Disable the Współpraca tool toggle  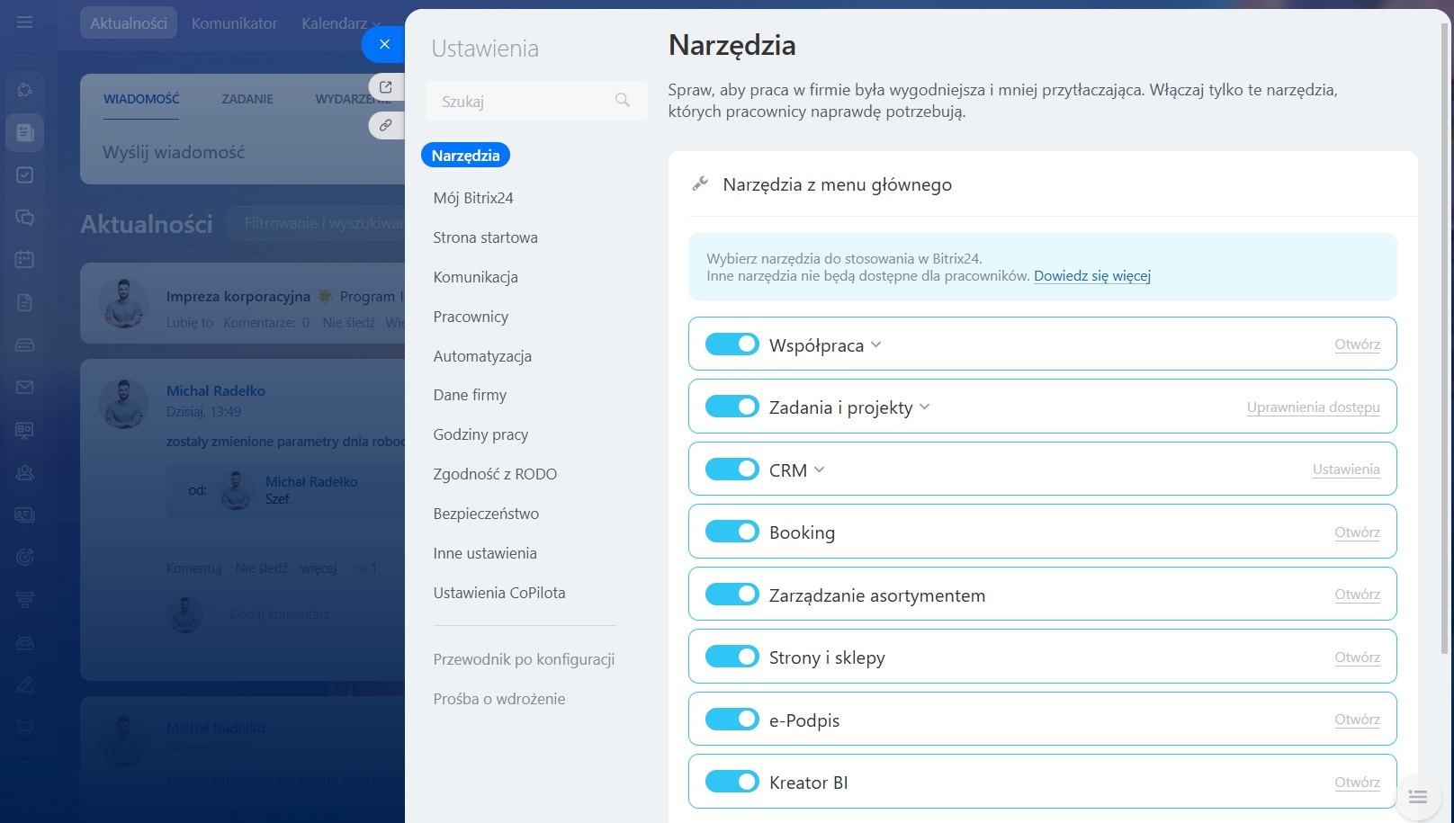point(731,344)
